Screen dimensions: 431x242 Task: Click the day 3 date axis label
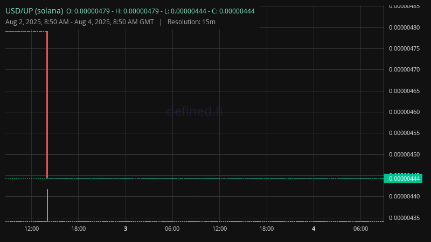pyautogui.click(x=126, y=229)
